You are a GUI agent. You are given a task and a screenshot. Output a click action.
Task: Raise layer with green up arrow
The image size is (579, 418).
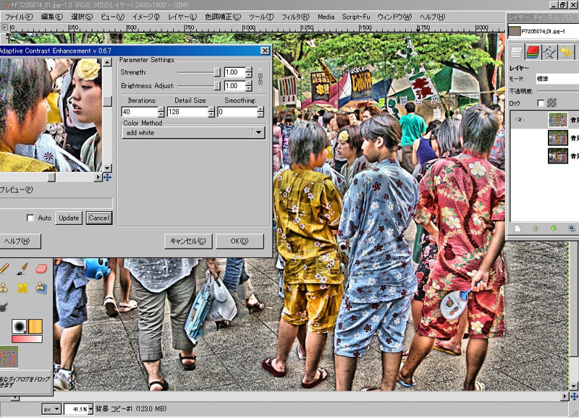(536, 229)
